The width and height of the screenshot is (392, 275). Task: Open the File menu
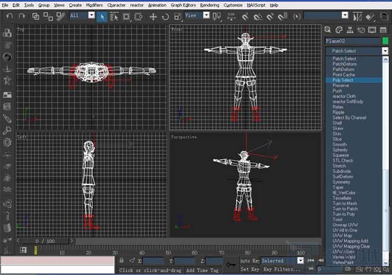[5, 5]
